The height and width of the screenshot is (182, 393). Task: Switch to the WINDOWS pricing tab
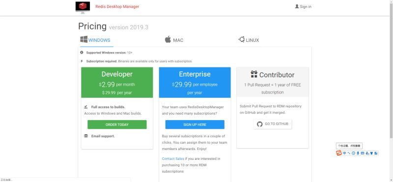coord(95,40)
